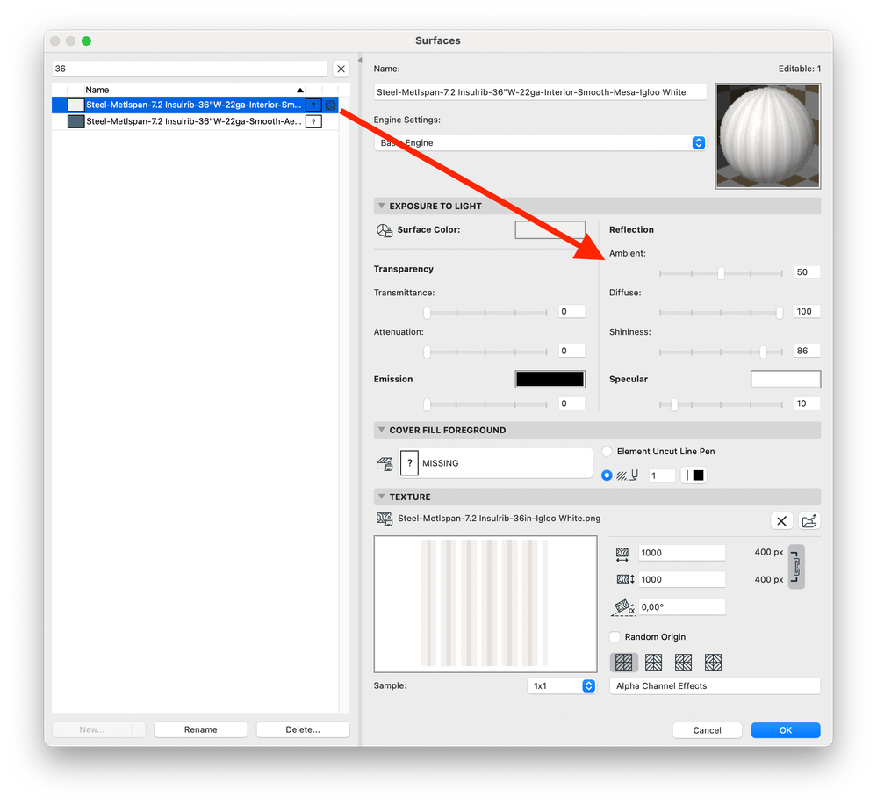Select the fourth texture mirroring icon
This screenshot has height=805, width=877.
pos(713,663)
